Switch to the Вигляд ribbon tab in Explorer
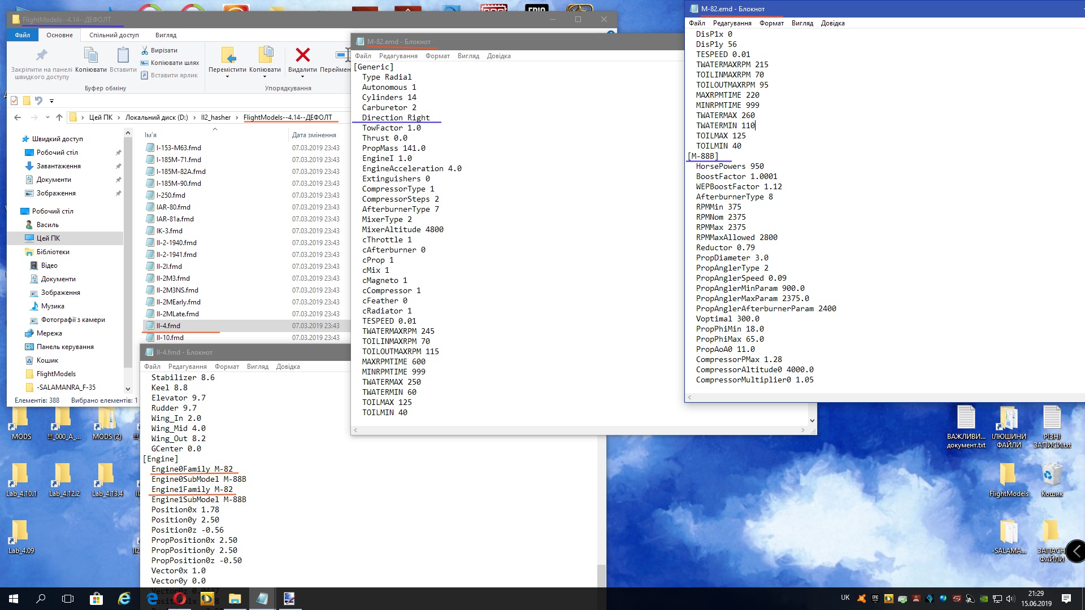1085x610 pixels. [x=166, y=35]
